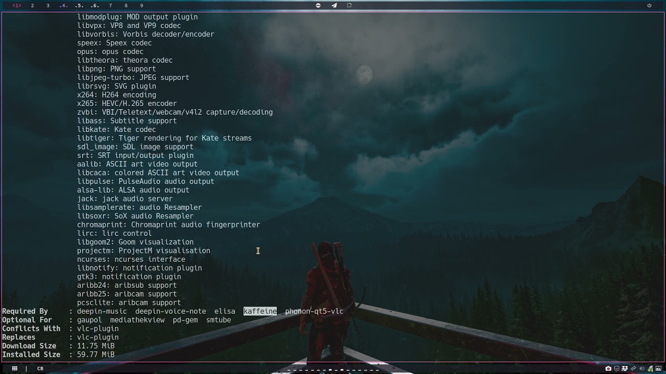Click the 'libass: Subtitle support' line
This screenshot has width=666, height=374.
click(127, 121)
